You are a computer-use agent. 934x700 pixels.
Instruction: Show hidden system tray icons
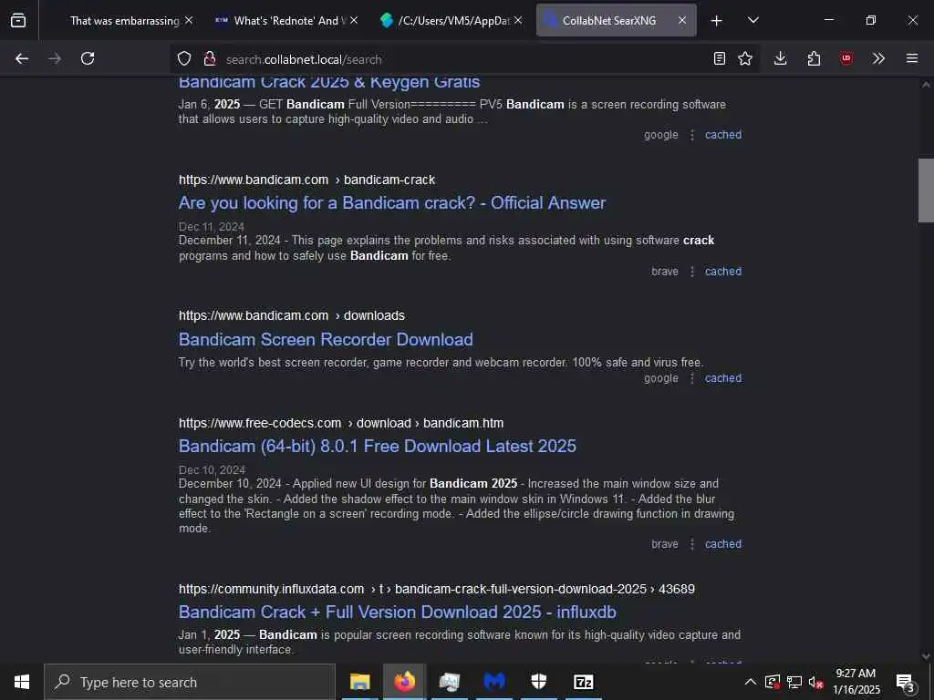click(x=751, y=682)
